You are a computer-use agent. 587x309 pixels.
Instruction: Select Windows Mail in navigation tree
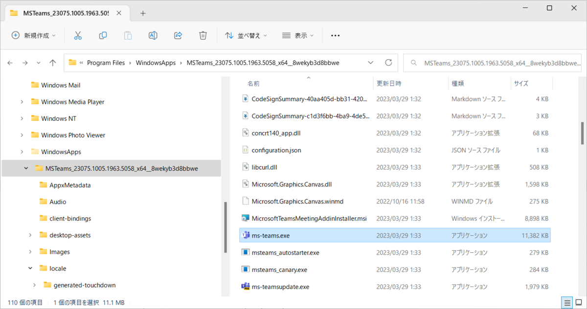(61, 85)
